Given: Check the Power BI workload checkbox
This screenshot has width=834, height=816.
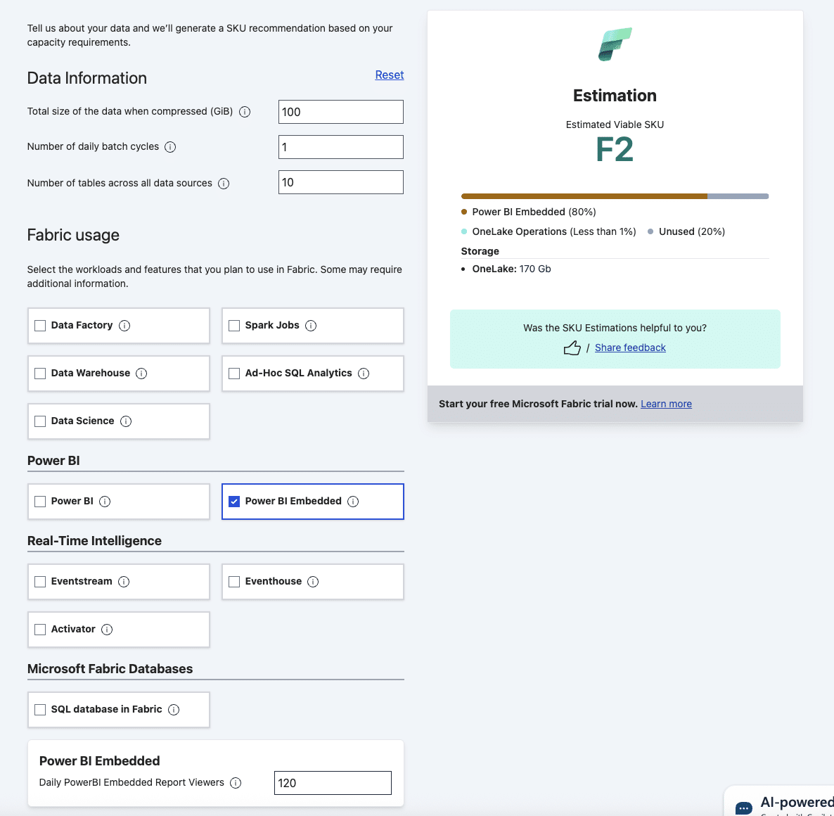Looking at the screenshot, I should pyautogui.click(x=40, y=502).
